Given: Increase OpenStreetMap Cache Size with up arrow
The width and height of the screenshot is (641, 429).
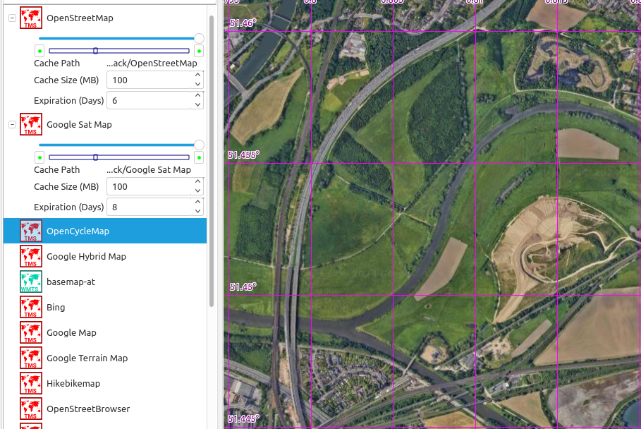Looking at the screenshot, I should 198,75.
